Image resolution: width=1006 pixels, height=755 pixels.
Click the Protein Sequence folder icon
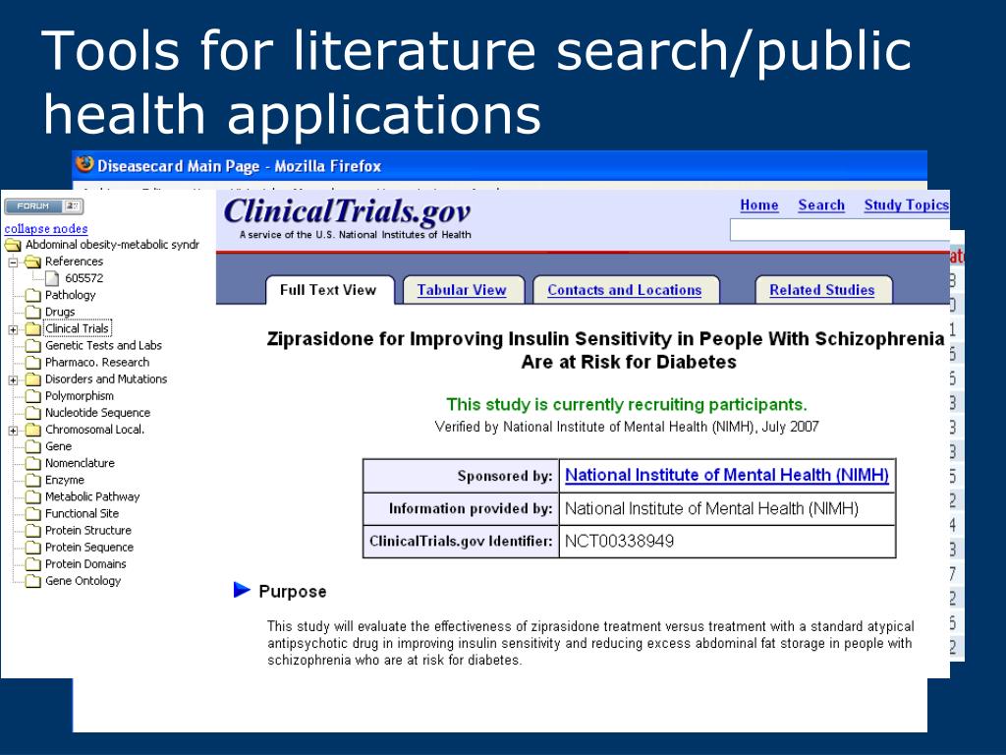32,548
